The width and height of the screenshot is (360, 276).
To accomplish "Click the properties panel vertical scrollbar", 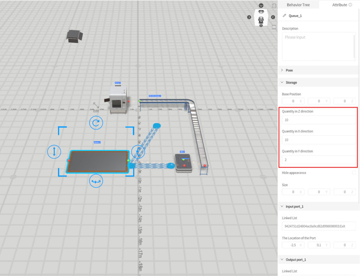I will point(359,106).
